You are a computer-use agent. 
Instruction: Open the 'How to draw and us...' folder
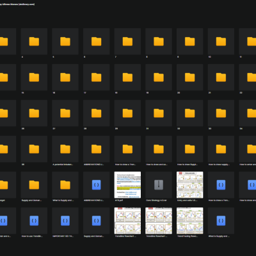159,149
